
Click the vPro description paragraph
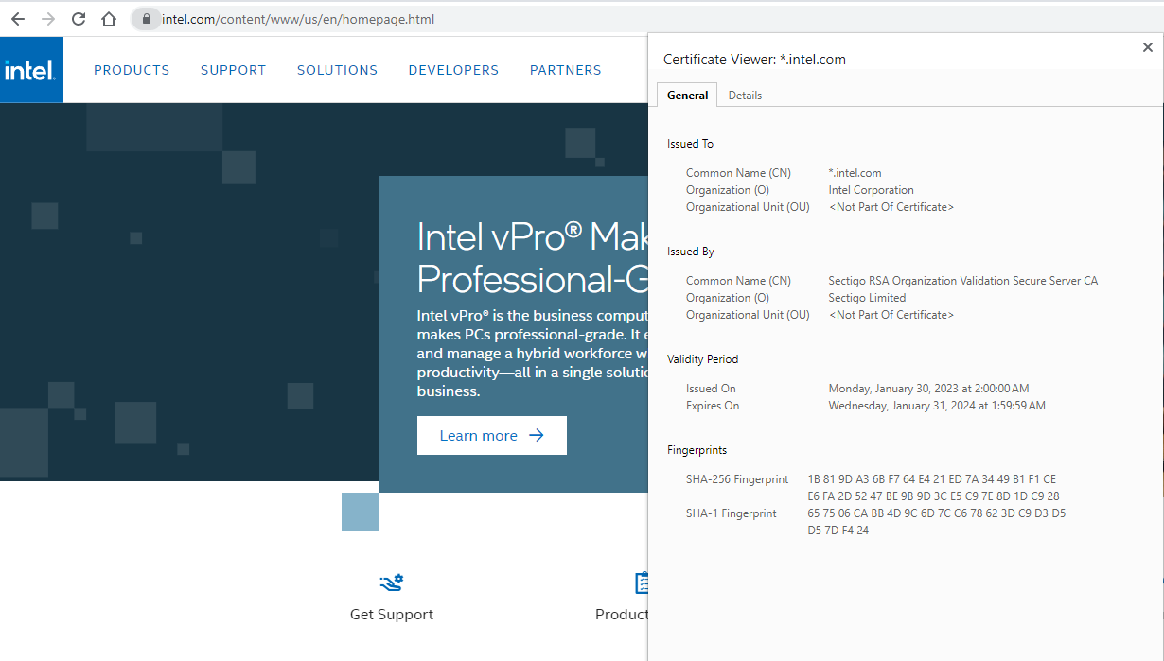pyautogui.click(x=533, y=354)
